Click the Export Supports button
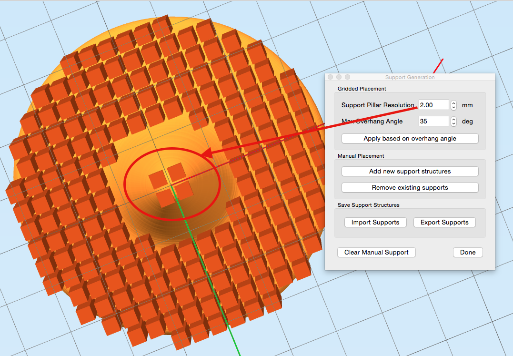The height and width of the screenshot is (356, 513). pos(444,222)
